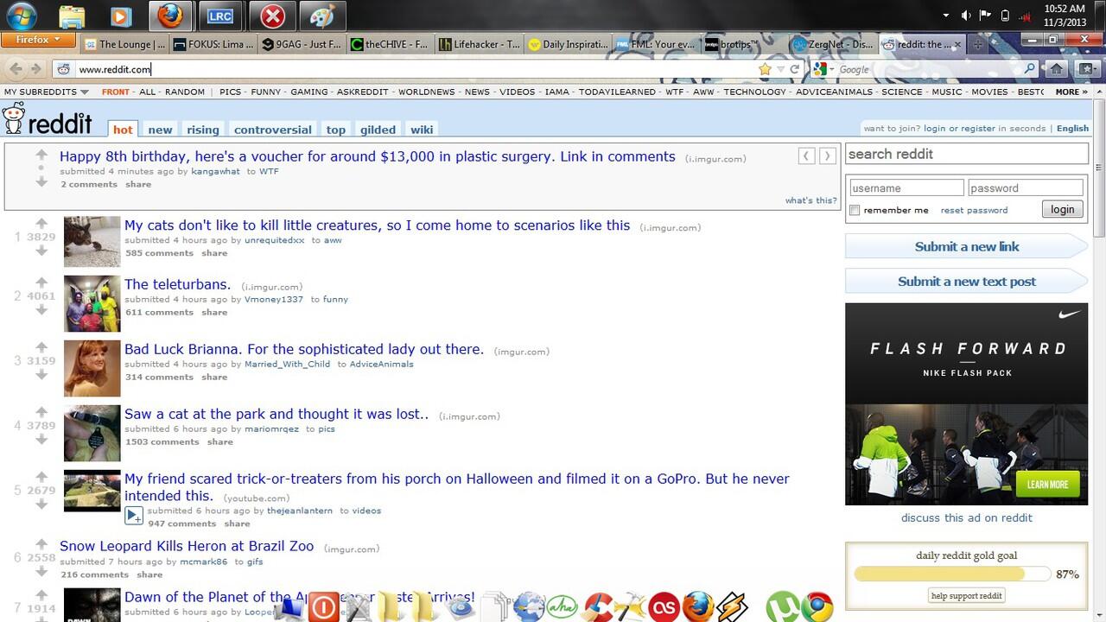Click Submit a new text post
Viewport: 1106px width, 622px height.
tap(966, 281)
